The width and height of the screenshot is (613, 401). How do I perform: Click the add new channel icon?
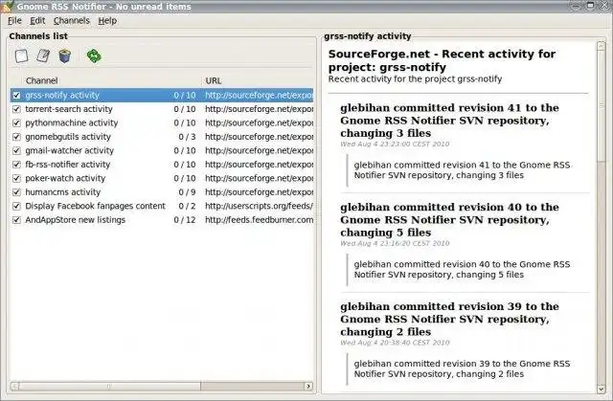[x=21, y=56]
